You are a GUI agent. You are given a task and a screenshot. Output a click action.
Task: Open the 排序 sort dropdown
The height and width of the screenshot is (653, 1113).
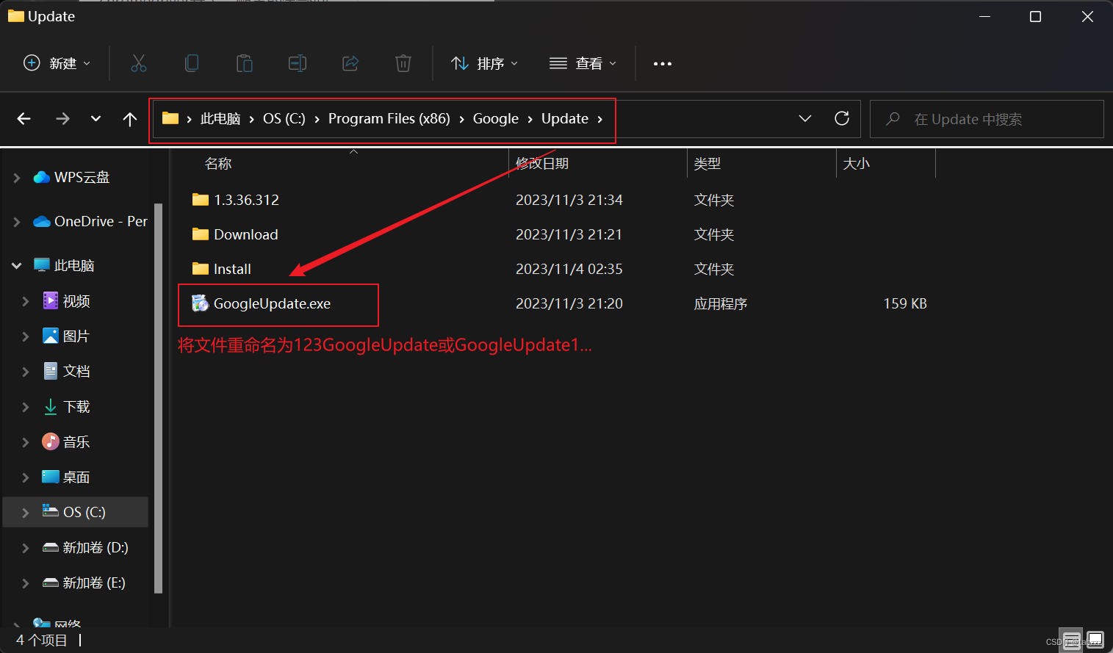pos(484,63)
